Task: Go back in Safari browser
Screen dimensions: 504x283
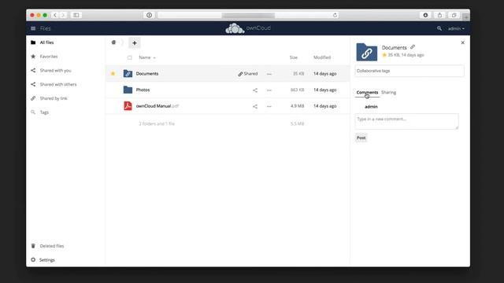Action: (55, 15)
